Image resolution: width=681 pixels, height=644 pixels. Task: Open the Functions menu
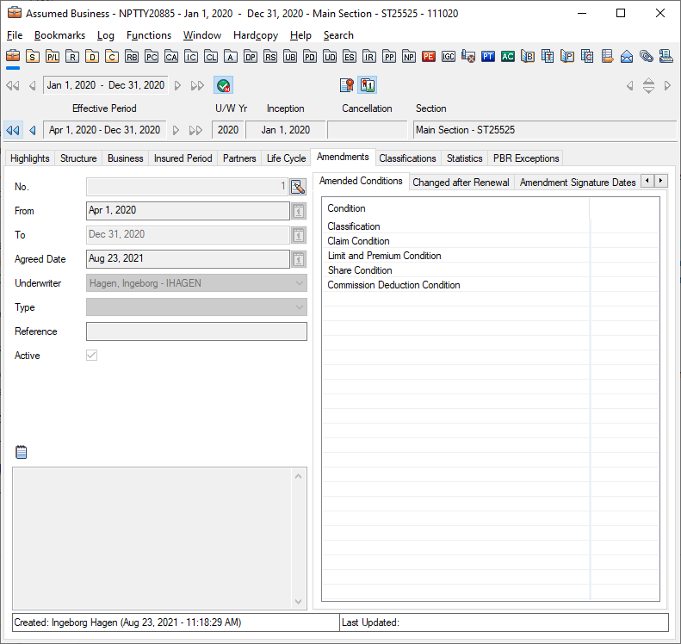point(148,35)
